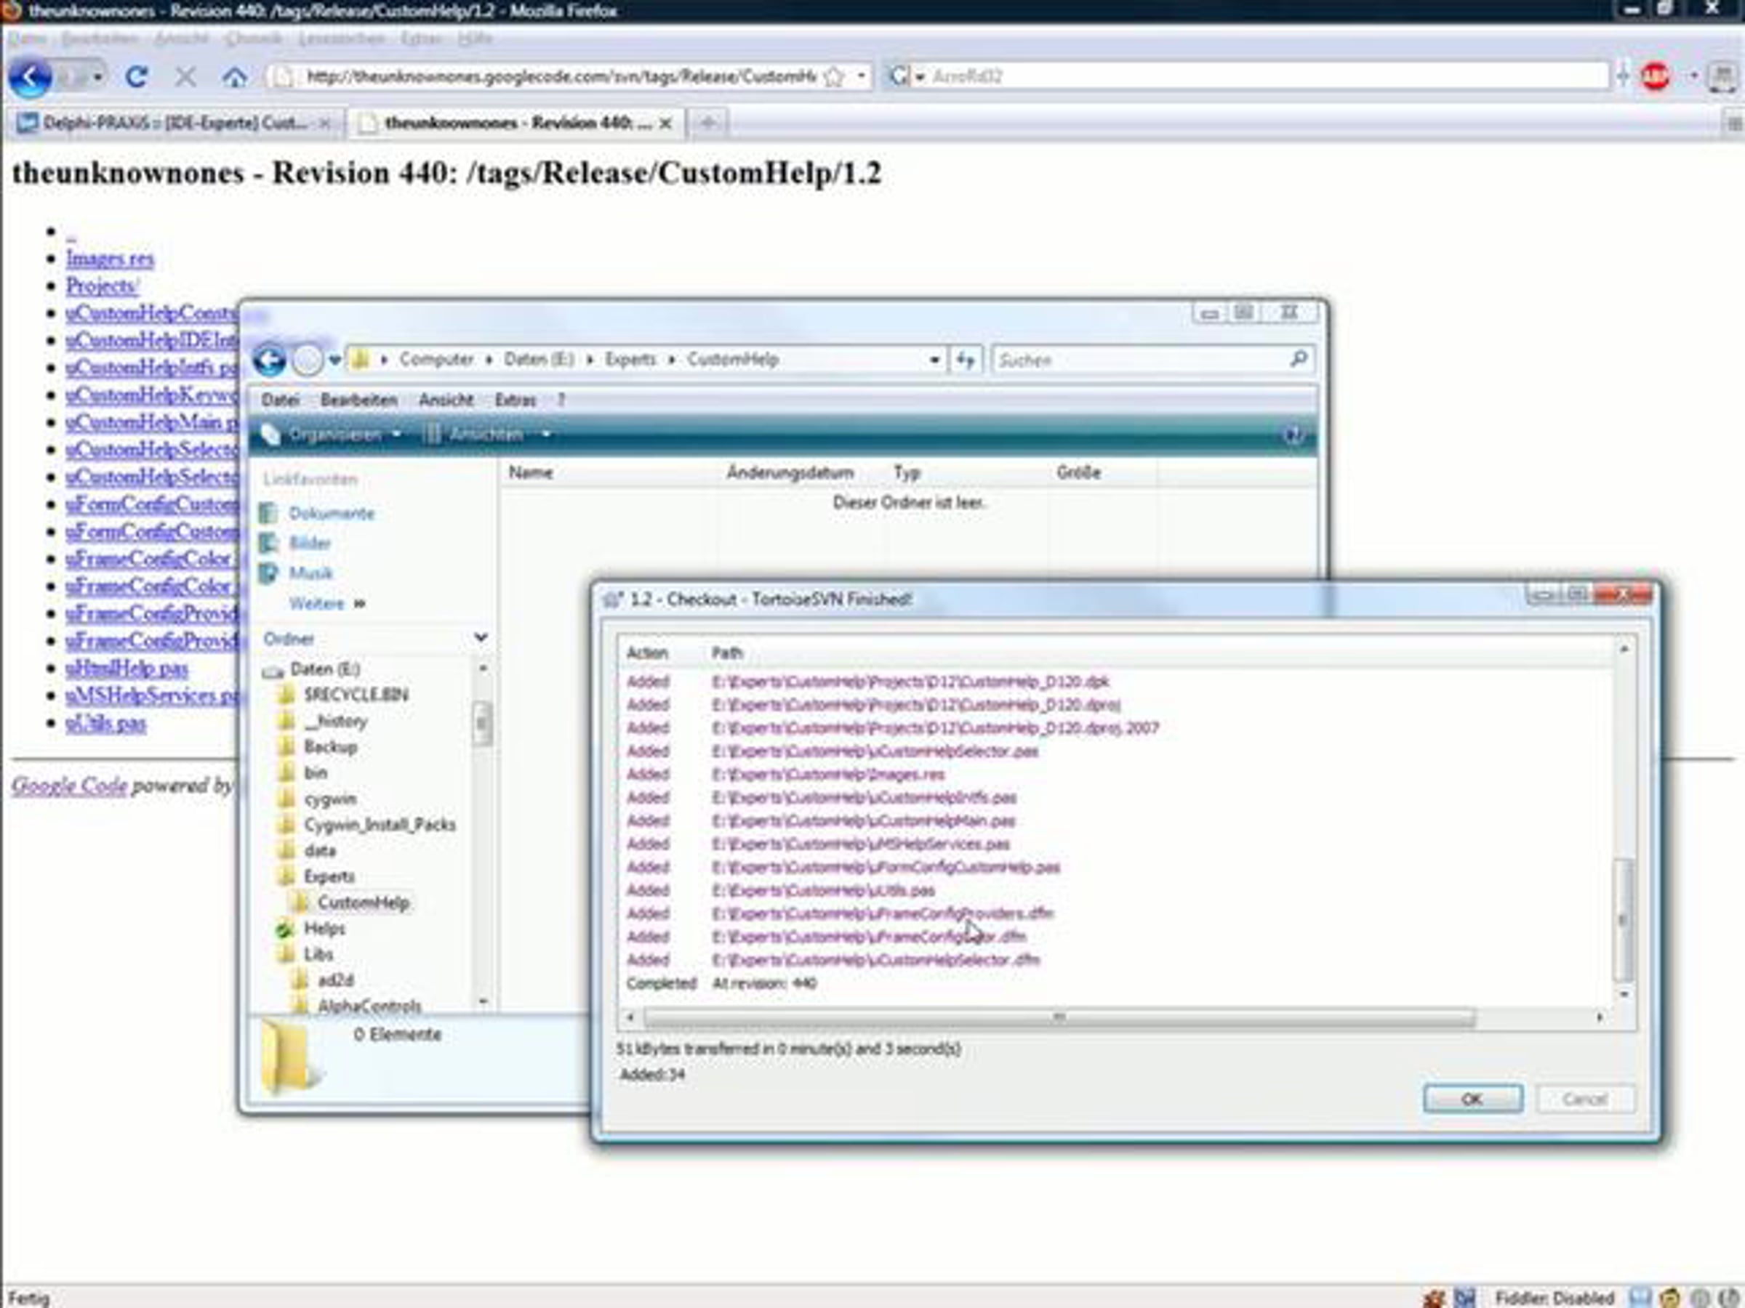Open Explorer address bar dropdown arrow
The image size is (1745, 1308).
(934, 360)
